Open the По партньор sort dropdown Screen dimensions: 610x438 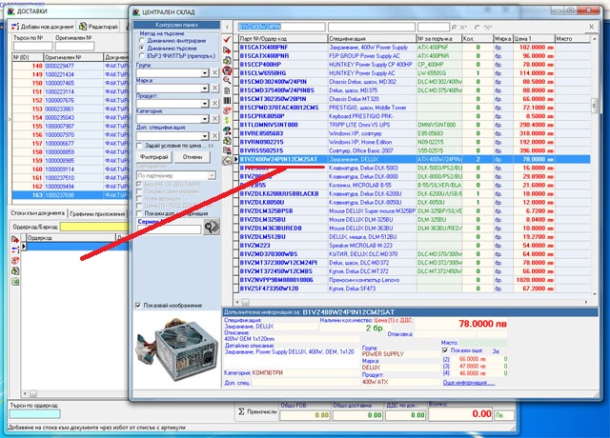pyautogui.click(x=212, y=175)
